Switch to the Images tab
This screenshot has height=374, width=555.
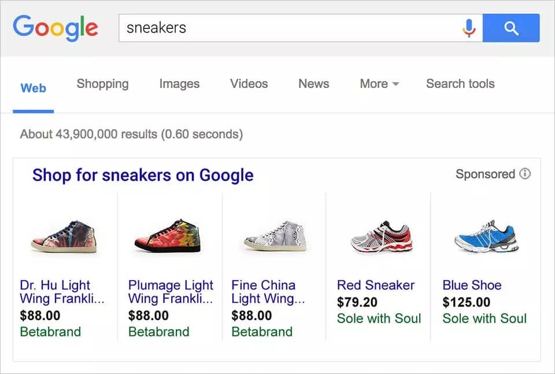click(179, 84)
